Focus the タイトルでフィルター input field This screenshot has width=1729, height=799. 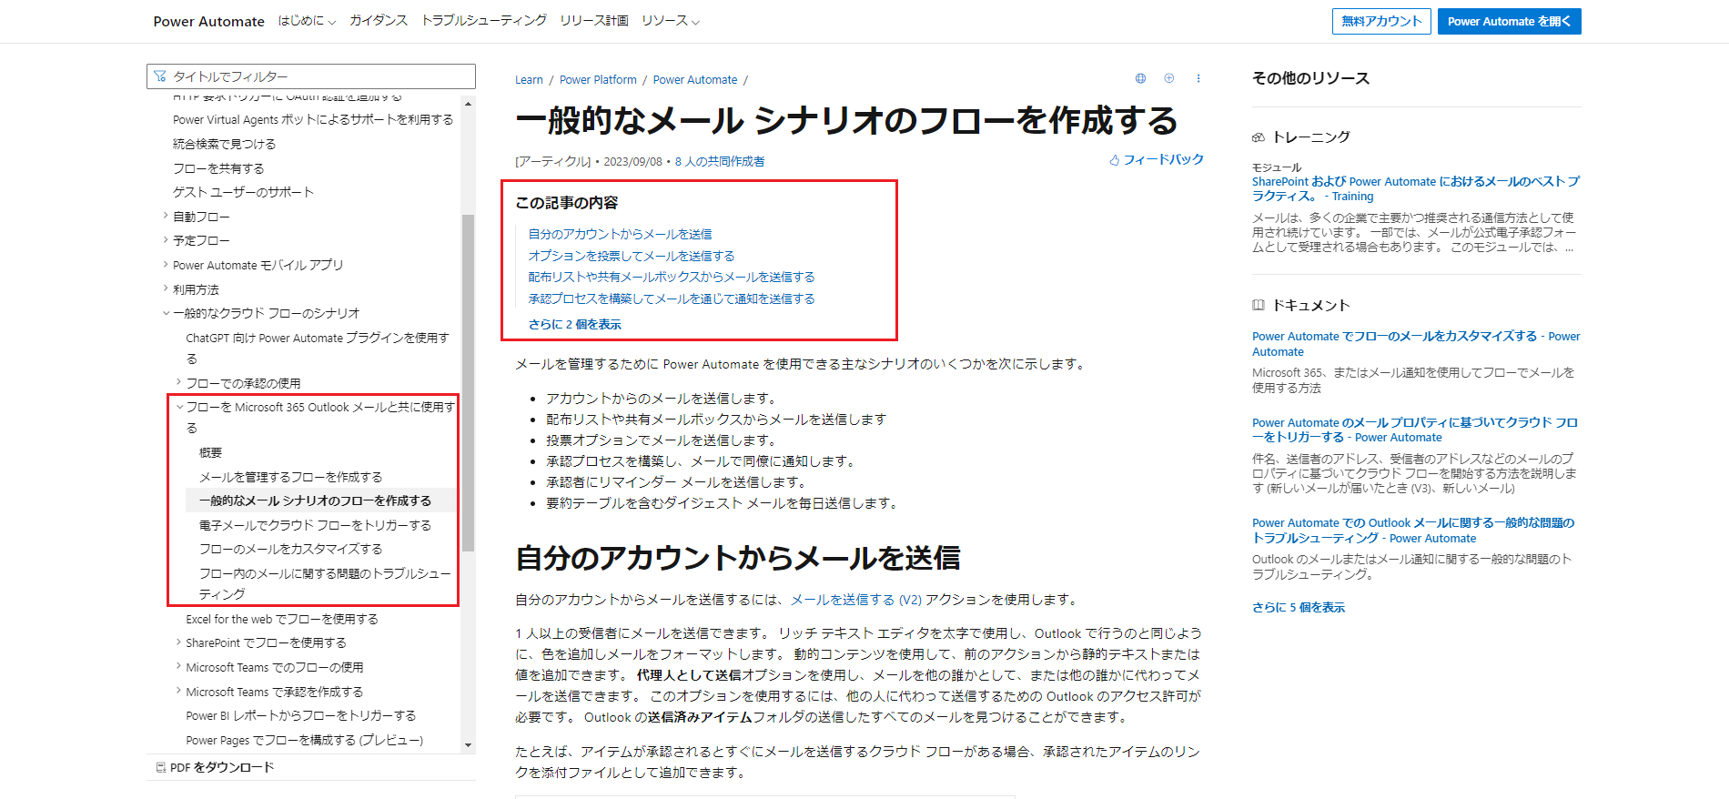311,76
